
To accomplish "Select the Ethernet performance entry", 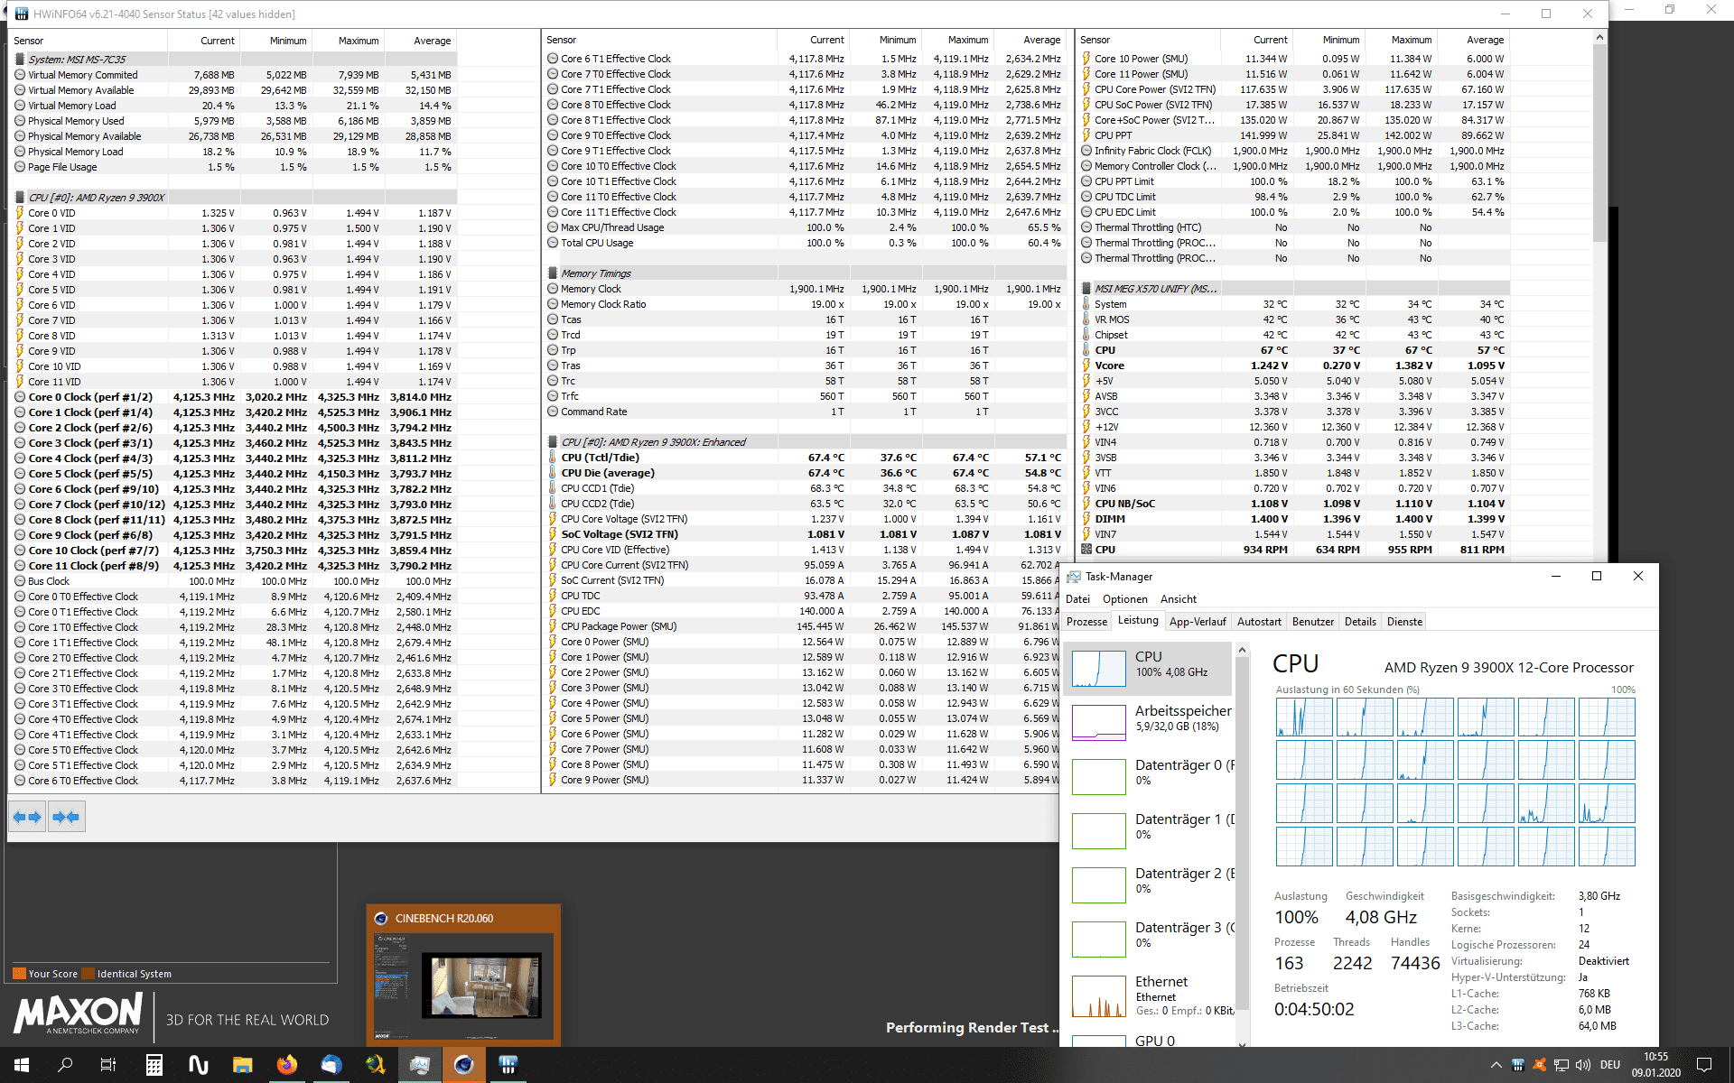I will 1149,997.
